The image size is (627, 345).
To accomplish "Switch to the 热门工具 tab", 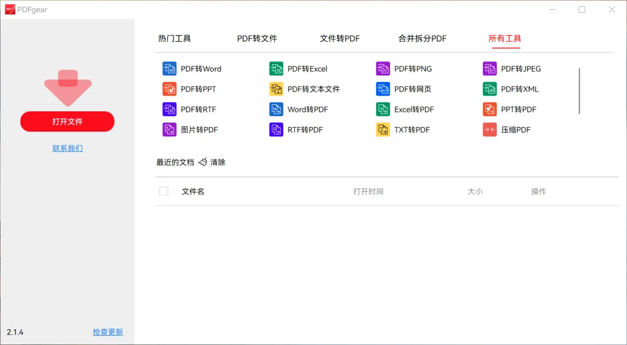I will (x=175, y=39).
